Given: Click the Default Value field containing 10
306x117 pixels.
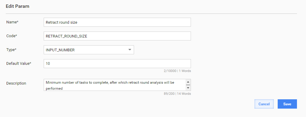Looking at the screenshot, I should [117, 64].
